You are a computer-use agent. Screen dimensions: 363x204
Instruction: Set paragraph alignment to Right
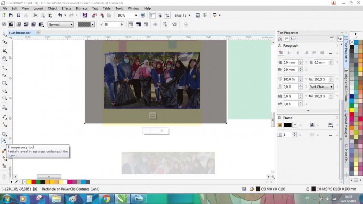point(306,53)
